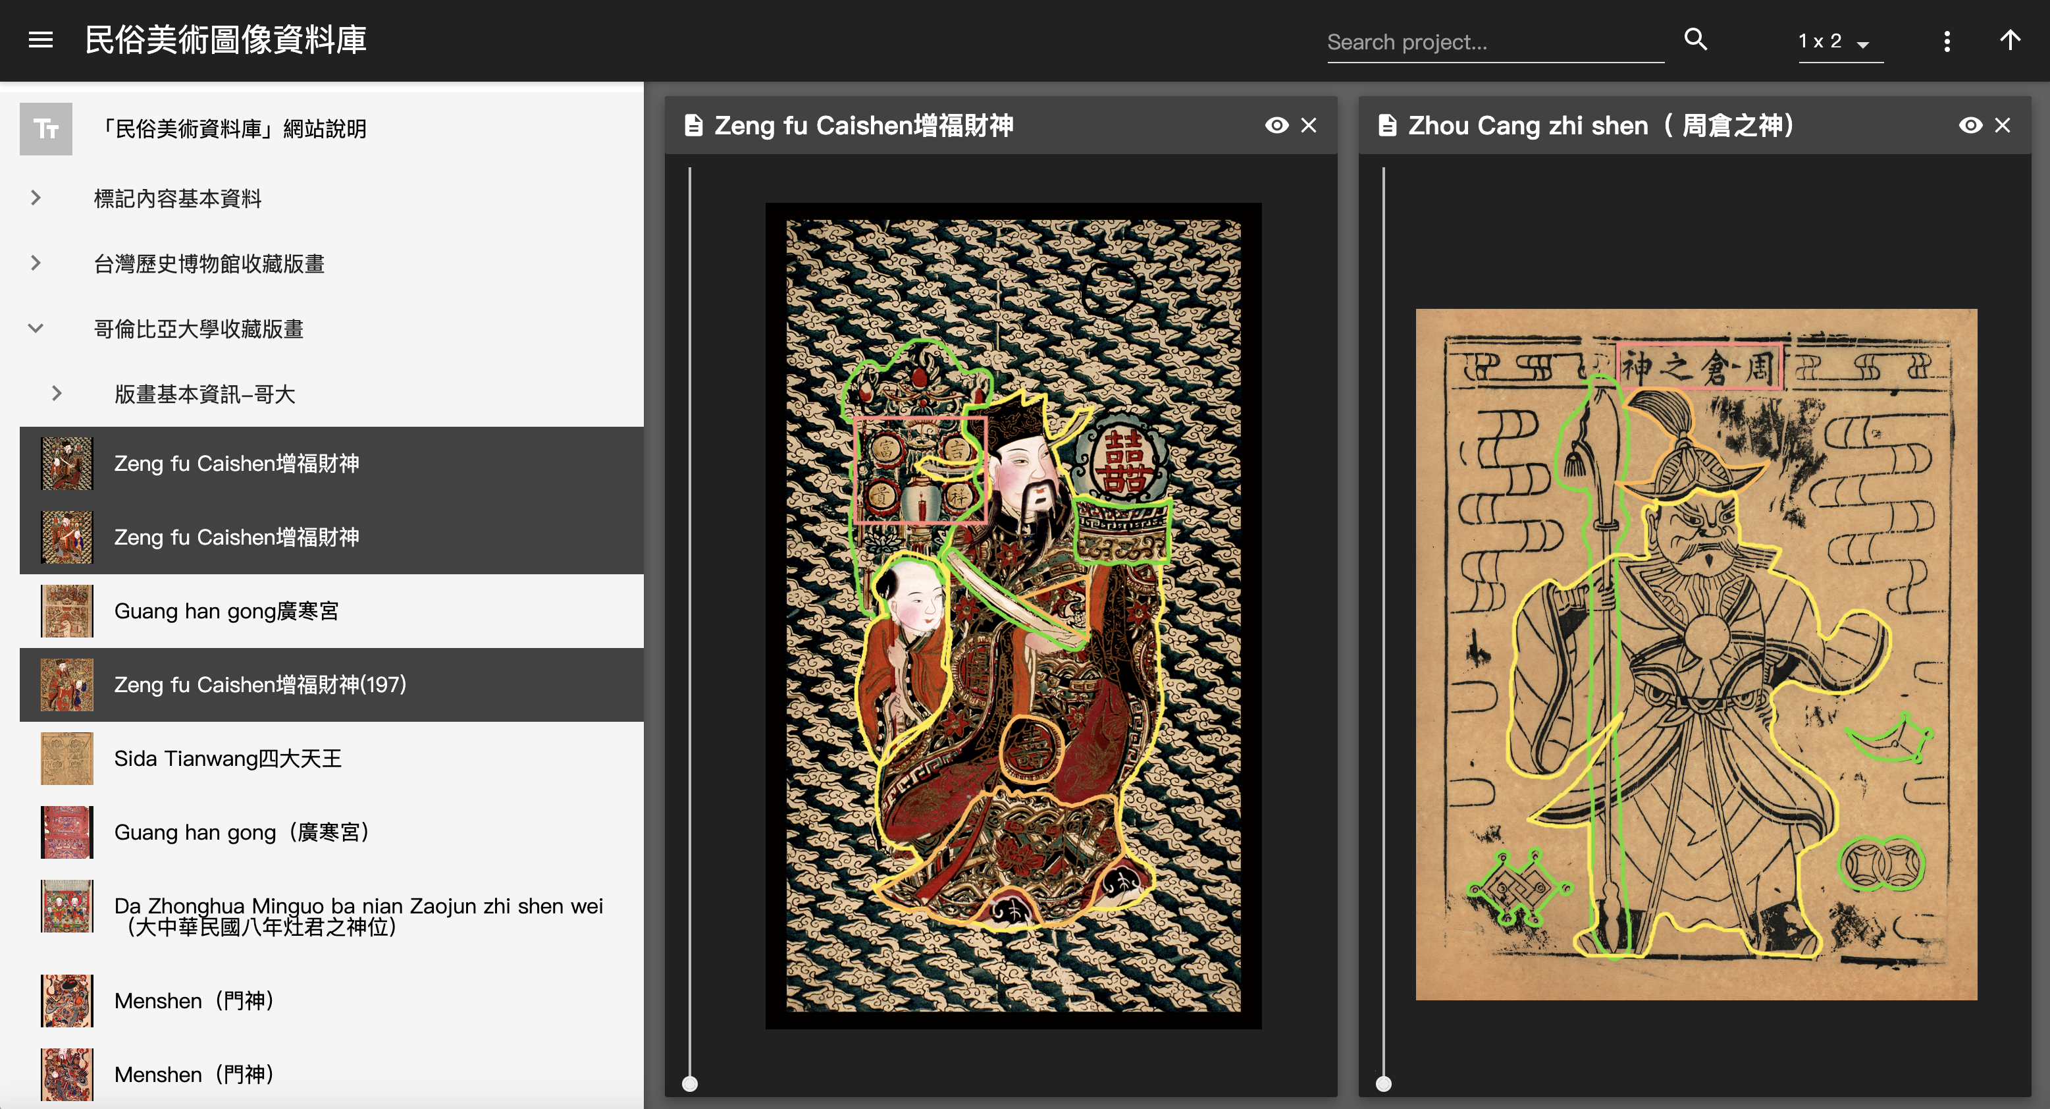Viewport: 2050px width, 1109px height.
Task: Click zoom slider handle in Zhou Cang panel
Action: tap(1384, 1083)
